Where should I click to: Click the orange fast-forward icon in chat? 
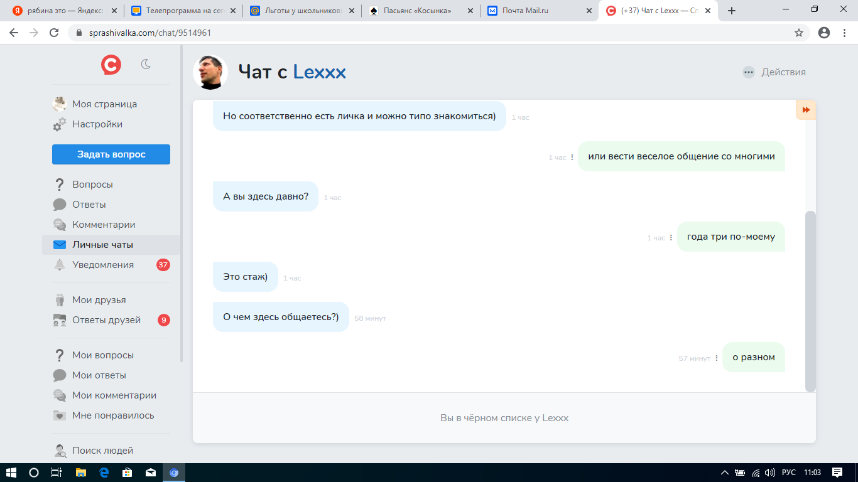[806, 110]
